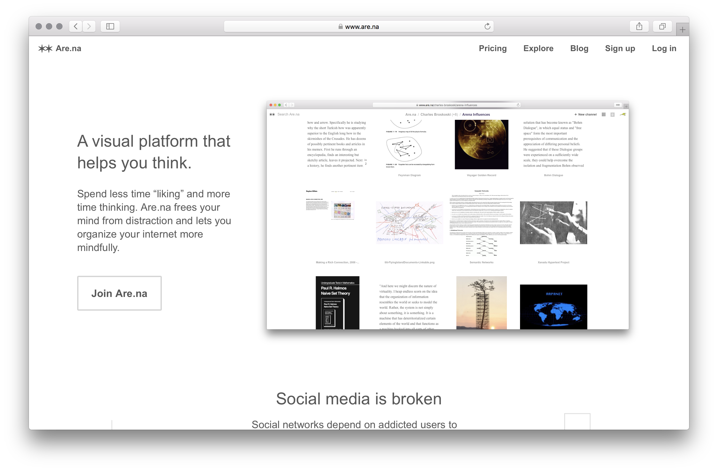Choose Log in in navigation
This screenshot has height=471, width=718.
pos(664,48)
